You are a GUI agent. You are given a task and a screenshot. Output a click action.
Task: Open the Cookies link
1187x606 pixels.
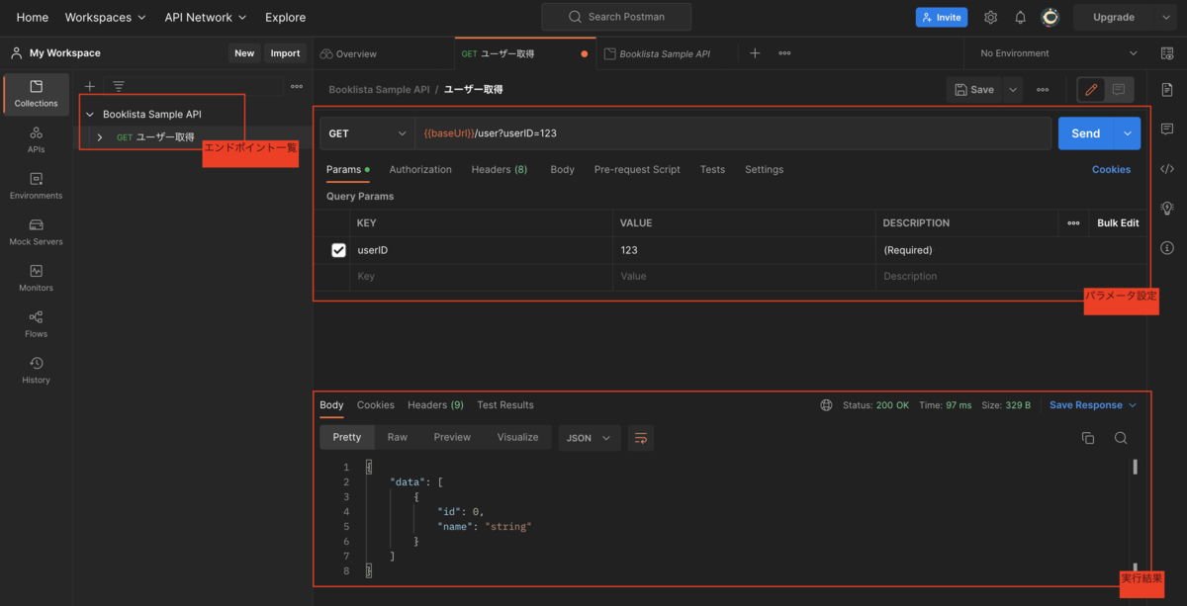[1111, 170]
